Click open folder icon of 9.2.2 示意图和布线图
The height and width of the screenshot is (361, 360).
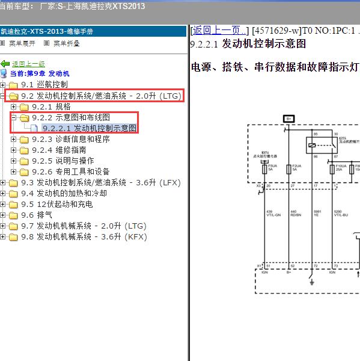pyautogui.click(x=24, y=118)
